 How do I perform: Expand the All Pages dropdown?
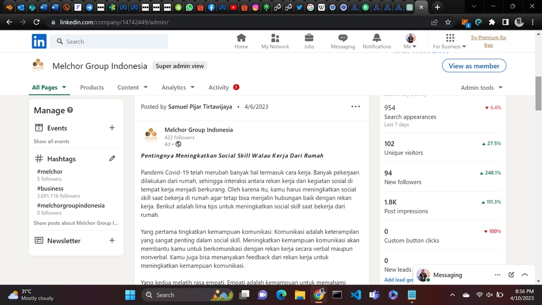[49, 88]
